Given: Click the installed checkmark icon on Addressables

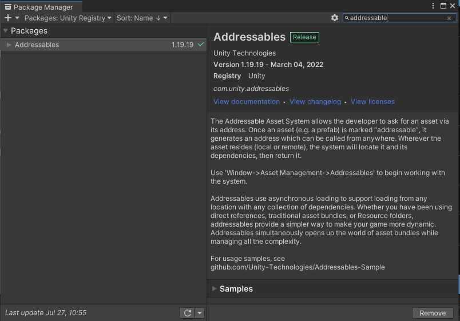Looking at the screenshot, I should point(201,45).
